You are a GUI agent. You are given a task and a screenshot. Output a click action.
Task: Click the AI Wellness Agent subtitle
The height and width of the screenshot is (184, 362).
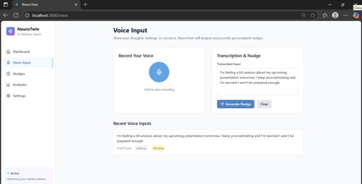click(29, 35)
